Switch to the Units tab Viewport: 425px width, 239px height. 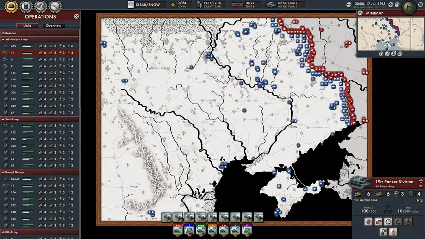[27, 26]
